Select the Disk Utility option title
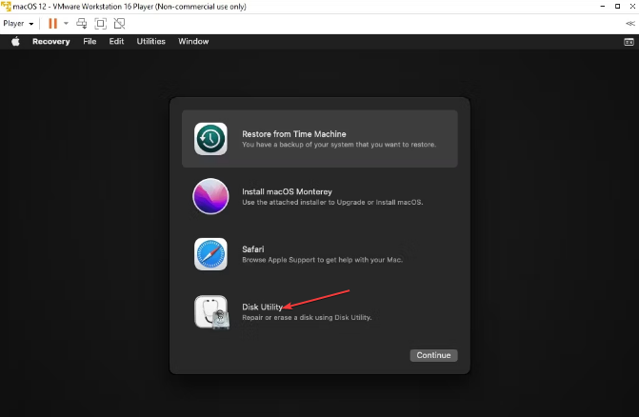Viewport: 639px width, 417px height. point(262,308)
